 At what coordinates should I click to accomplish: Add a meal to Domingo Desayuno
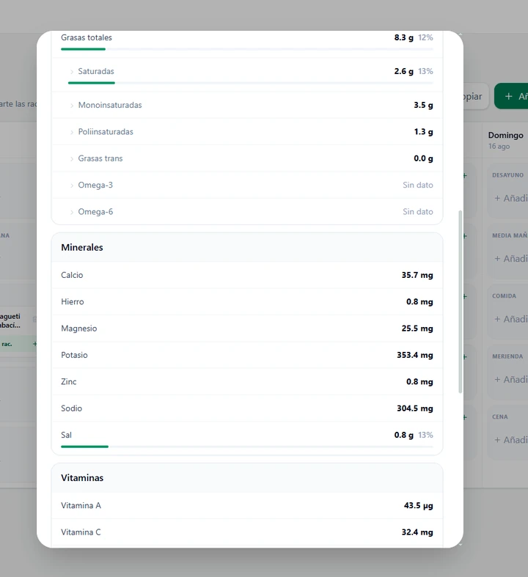pyautogui.click(x=511, y=199)
